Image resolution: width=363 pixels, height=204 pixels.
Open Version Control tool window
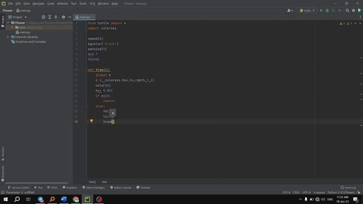coord(19,188)
